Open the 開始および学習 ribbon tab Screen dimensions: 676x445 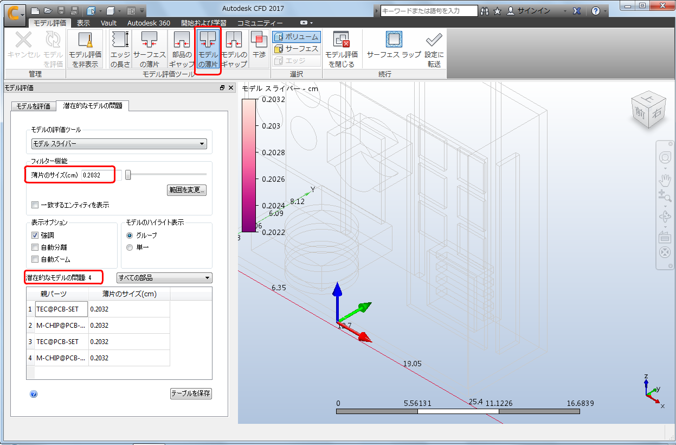click(204, 23)
